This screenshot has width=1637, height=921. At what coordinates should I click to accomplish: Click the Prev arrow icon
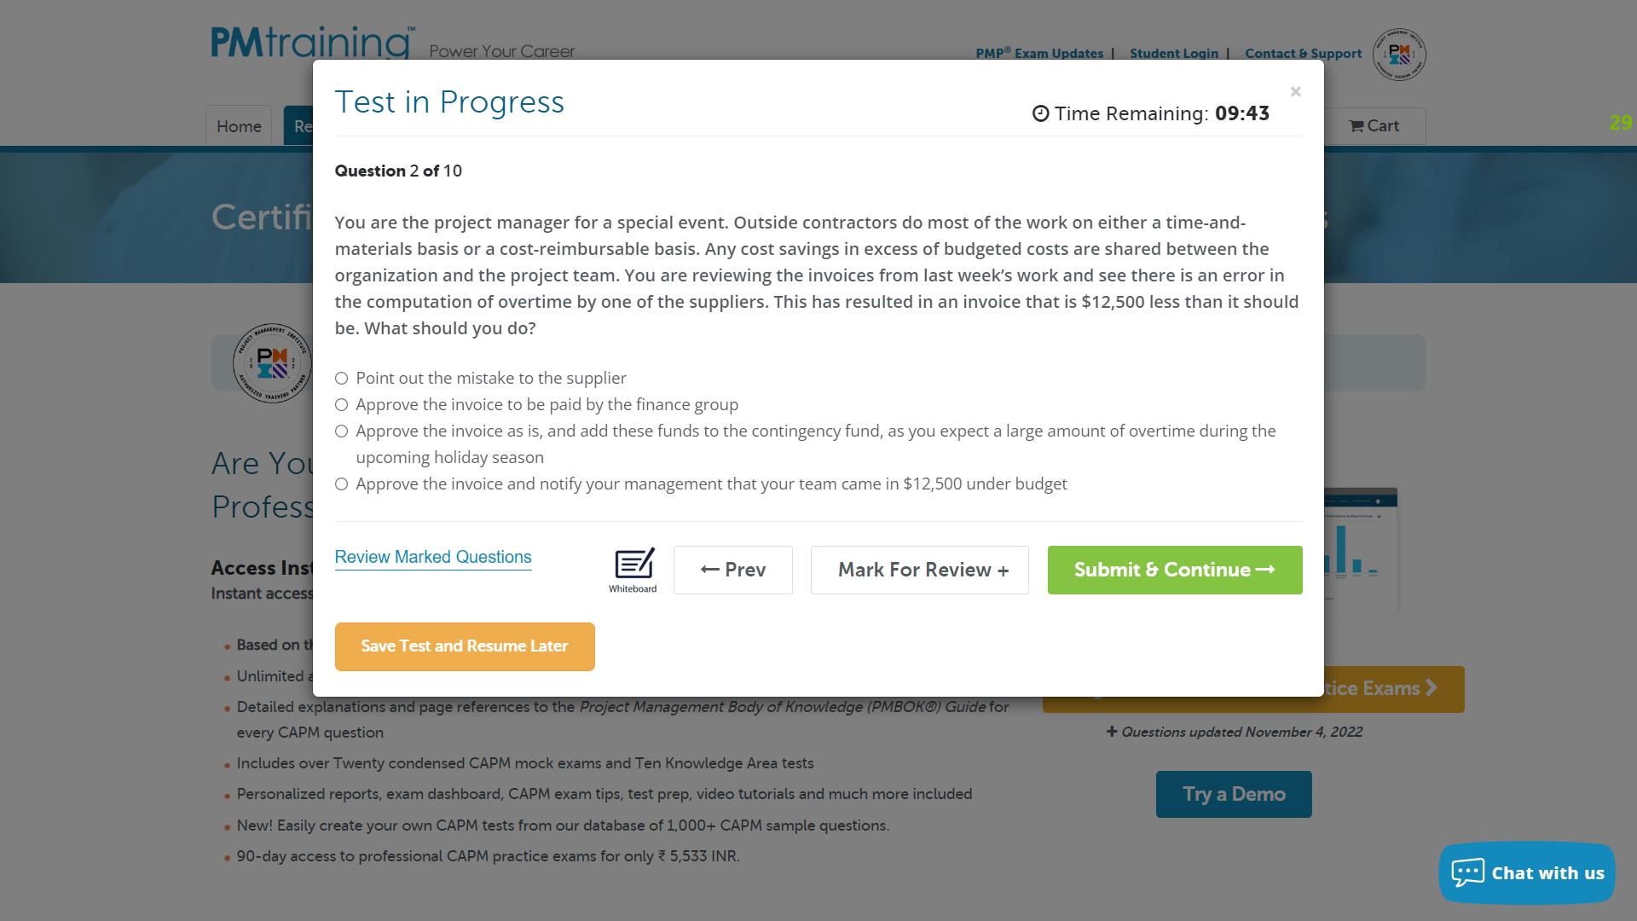click(707, 569)
